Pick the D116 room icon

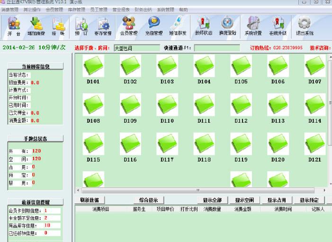[x=130, y=144]
